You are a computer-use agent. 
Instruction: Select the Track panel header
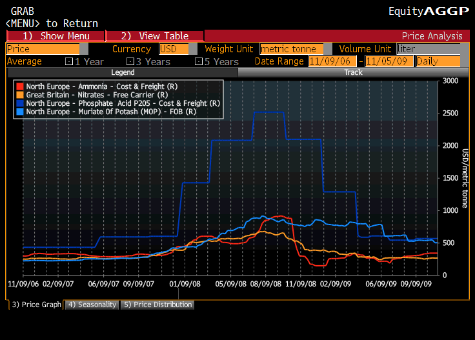point(353,73)
